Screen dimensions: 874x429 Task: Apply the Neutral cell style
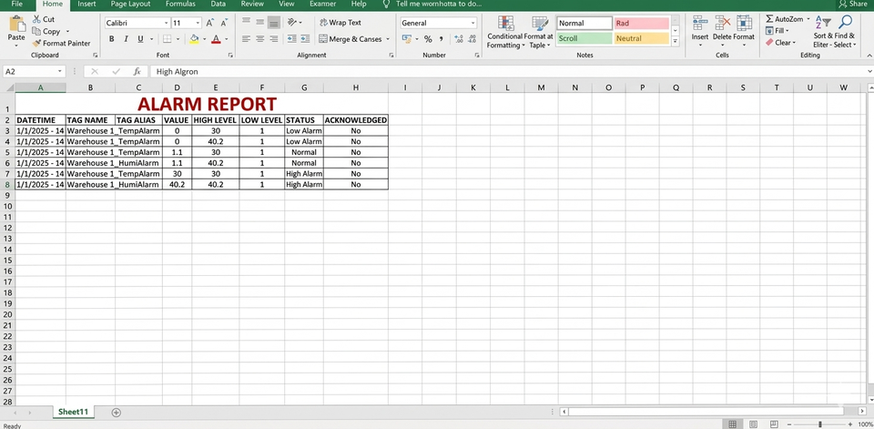pos(642,38)
